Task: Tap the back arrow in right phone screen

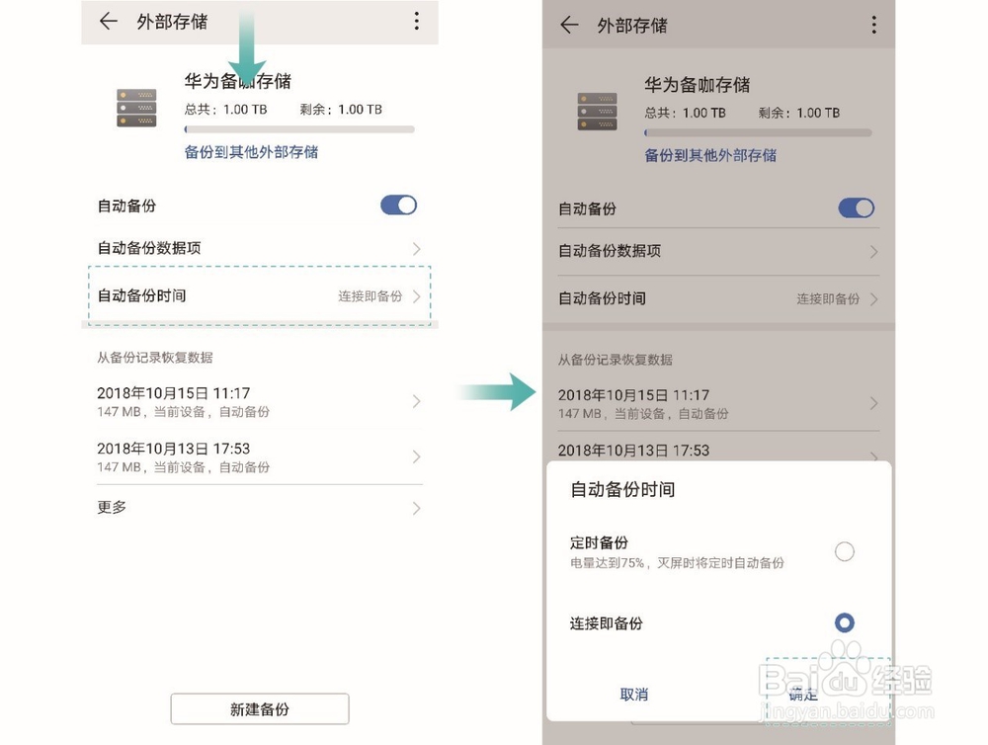Action: pyautogui.click(x=569, y=25)
